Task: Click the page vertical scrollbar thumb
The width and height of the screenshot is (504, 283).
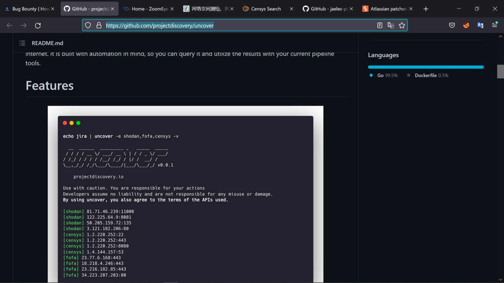Action: point(500,72)
